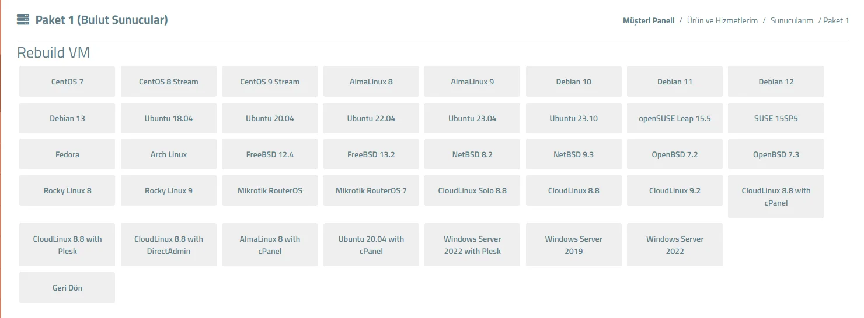
Task: Select AlmaLinux 8 image
Action: tap(371, 82)
